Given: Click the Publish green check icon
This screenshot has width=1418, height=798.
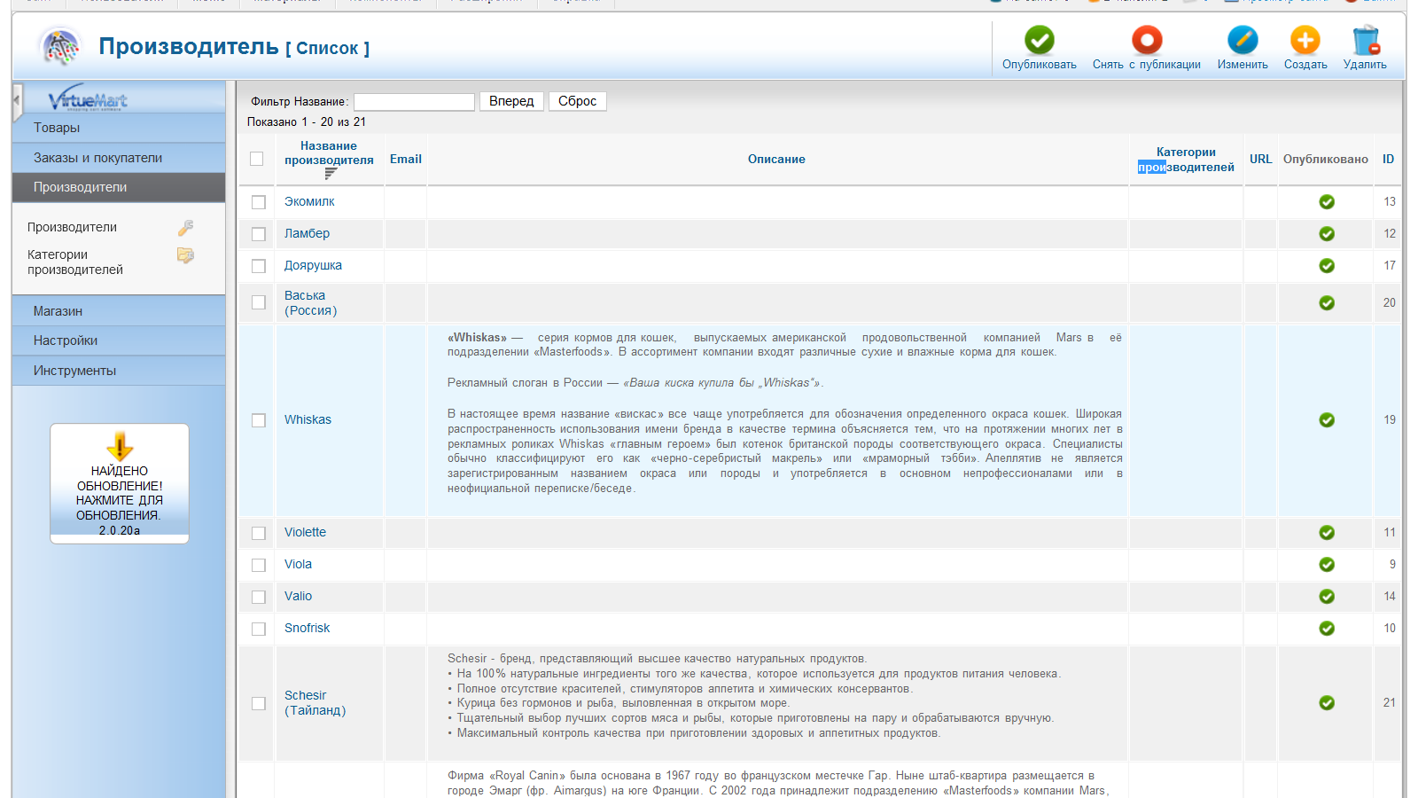Looking at the screenshot, I should [1039, 40].
